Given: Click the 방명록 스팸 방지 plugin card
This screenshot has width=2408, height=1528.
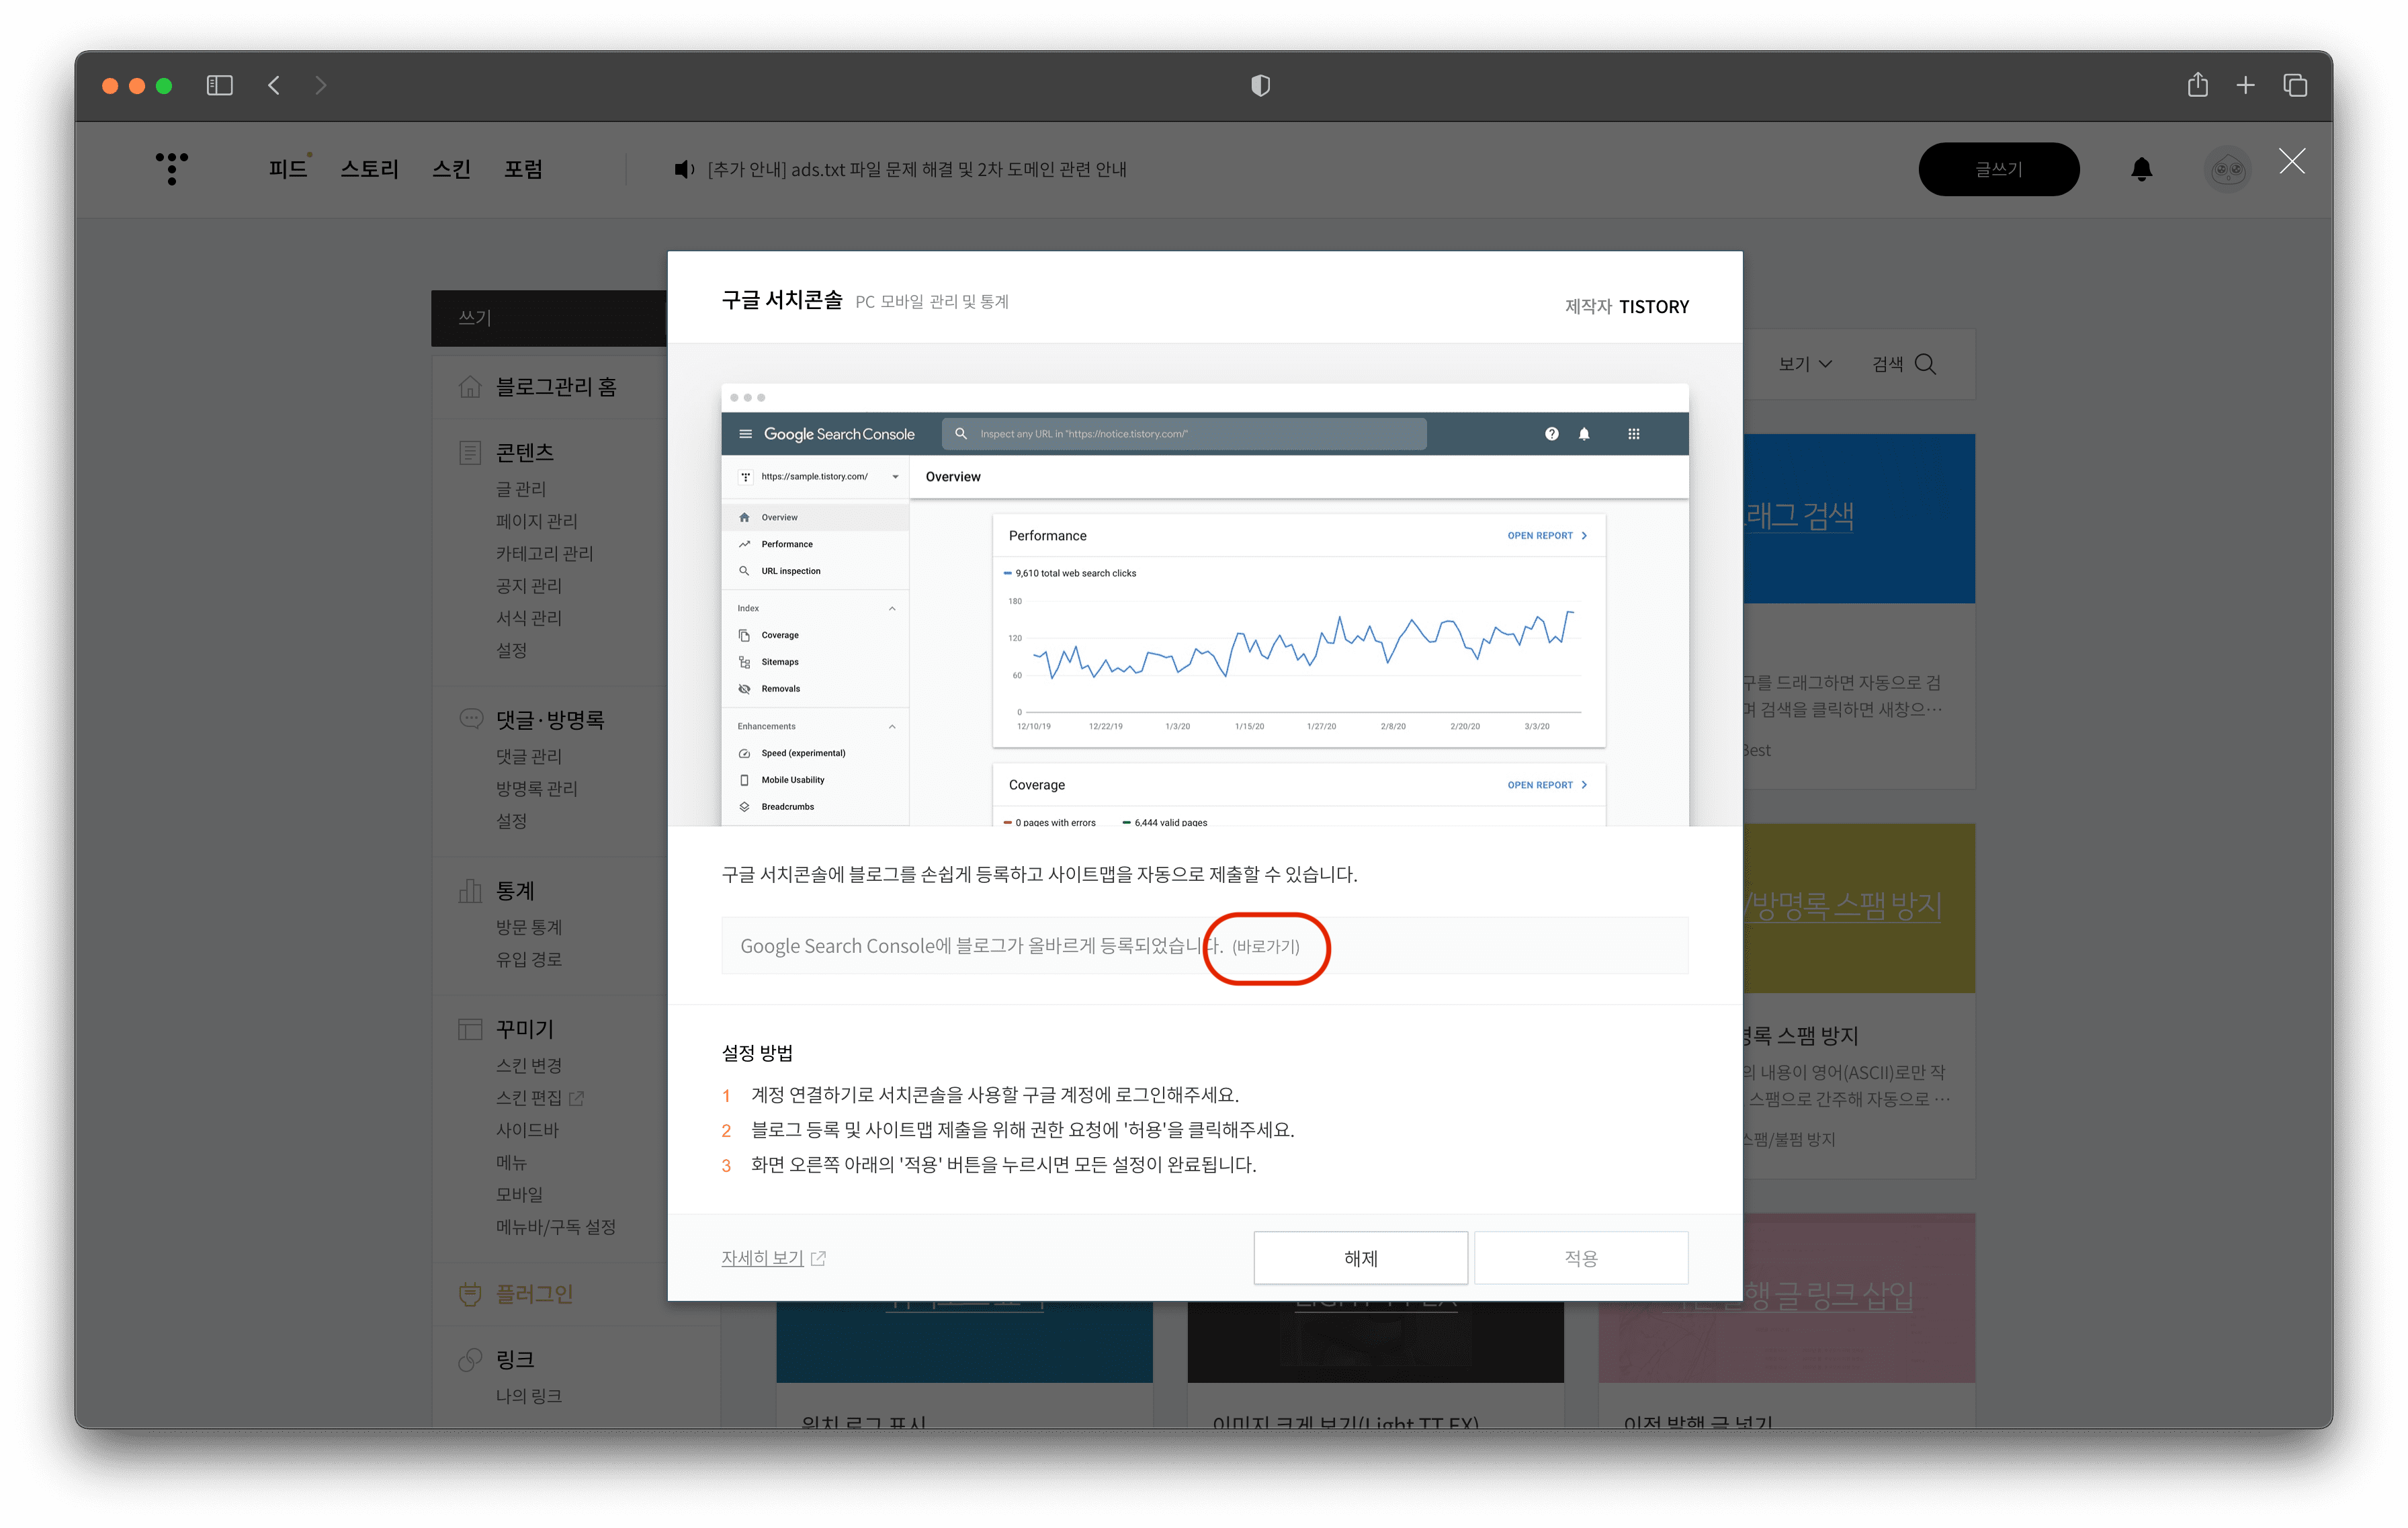Looking at the screenshot, I should tap(1858, 1000).
